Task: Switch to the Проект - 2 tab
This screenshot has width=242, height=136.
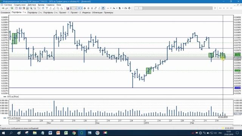Action: coord(76,12)
